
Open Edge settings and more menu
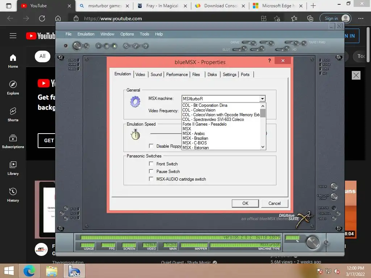click(x=360, y=18)
